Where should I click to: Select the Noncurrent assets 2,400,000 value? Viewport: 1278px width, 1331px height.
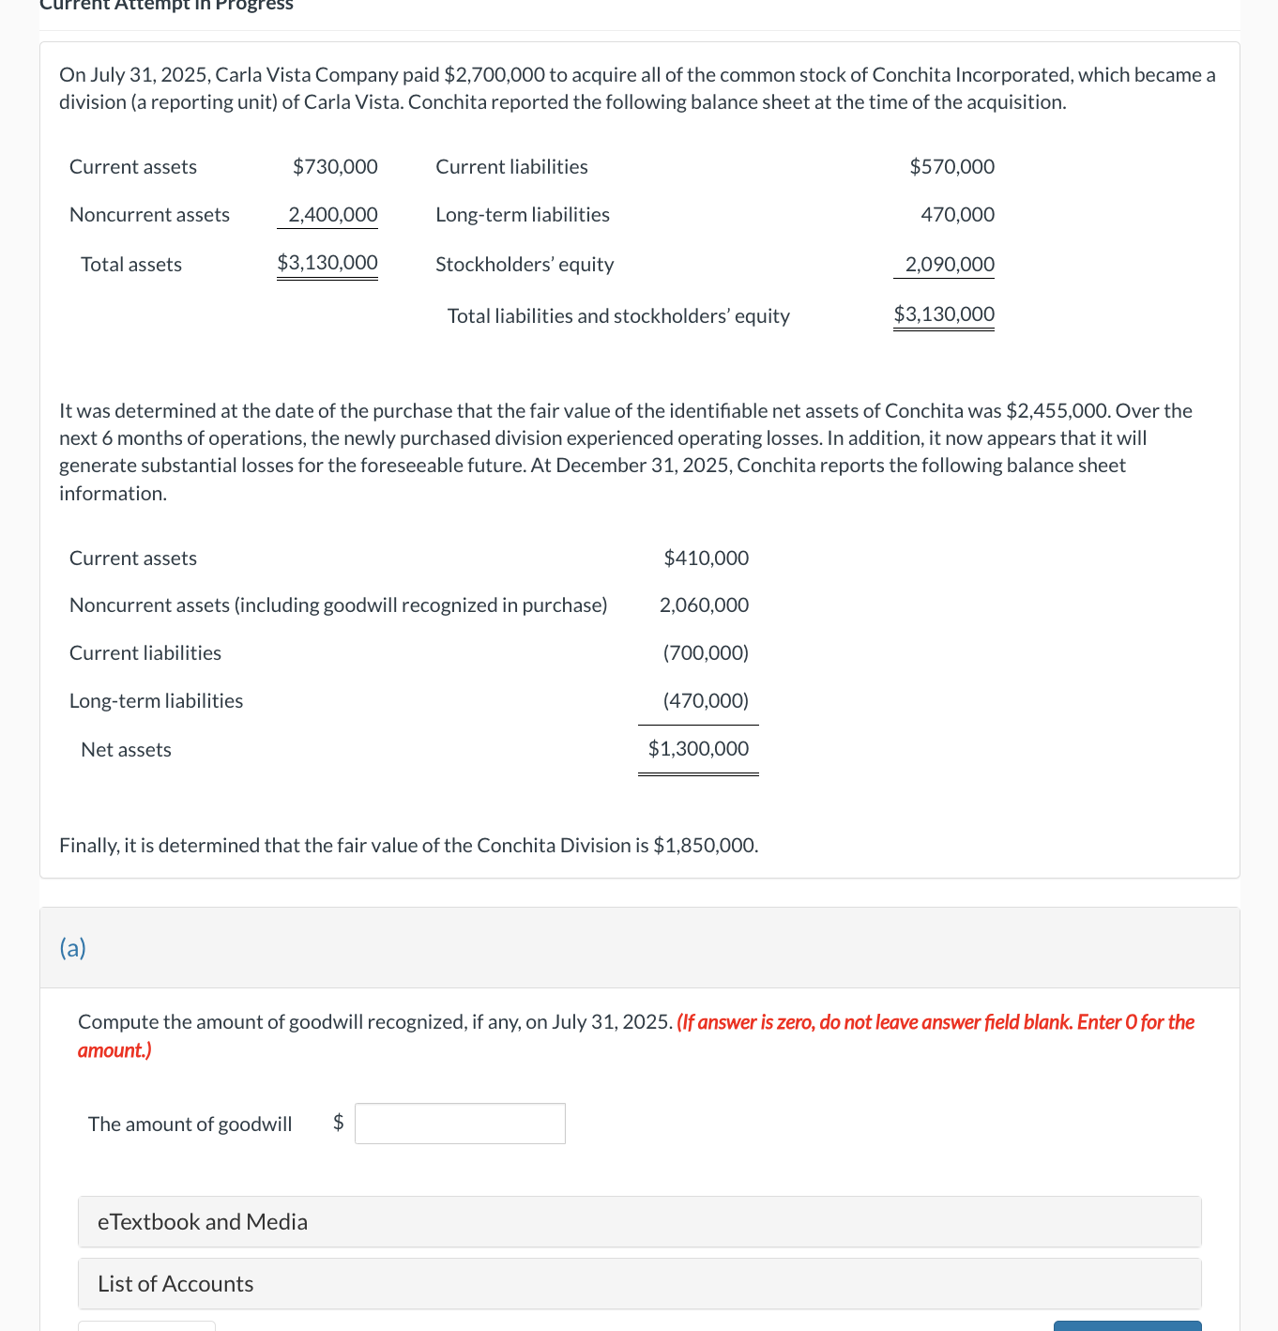327,214
